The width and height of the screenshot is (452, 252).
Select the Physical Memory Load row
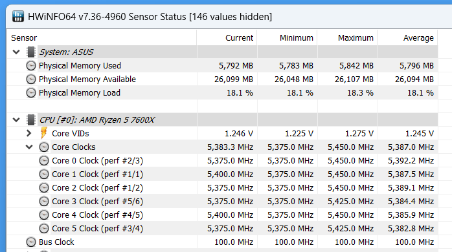coord(222,92)
